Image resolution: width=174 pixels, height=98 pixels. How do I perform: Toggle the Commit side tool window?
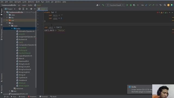point(1,22)
